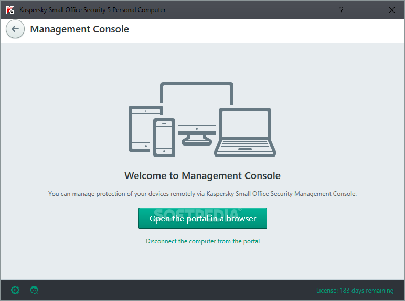
Task: Click 'Open the portal in a browser'
Action: click(x=202, y=218)
